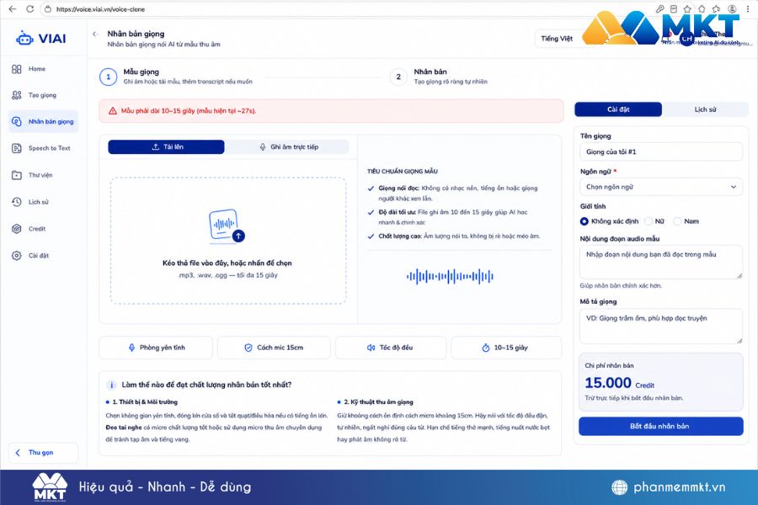Click the Cách mic 15cm tip chip
758x505 pixels.
click(x=274, y=348)
